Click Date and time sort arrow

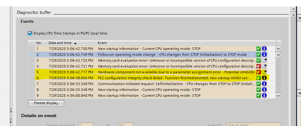click(x=75, y=43)
